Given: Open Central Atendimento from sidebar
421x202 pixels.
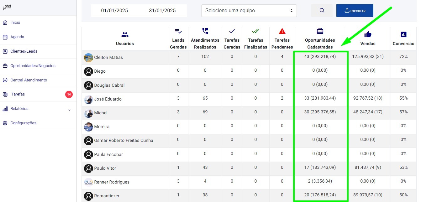Looking at the screenshot, I should tap(29, 80).
